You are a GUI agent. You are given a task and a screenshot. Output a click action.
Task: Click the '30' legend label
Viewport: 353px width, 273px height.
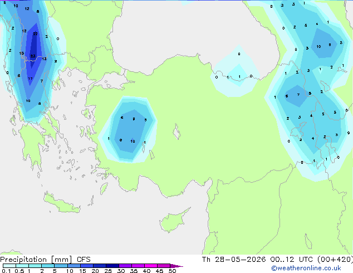click(121, 271)
